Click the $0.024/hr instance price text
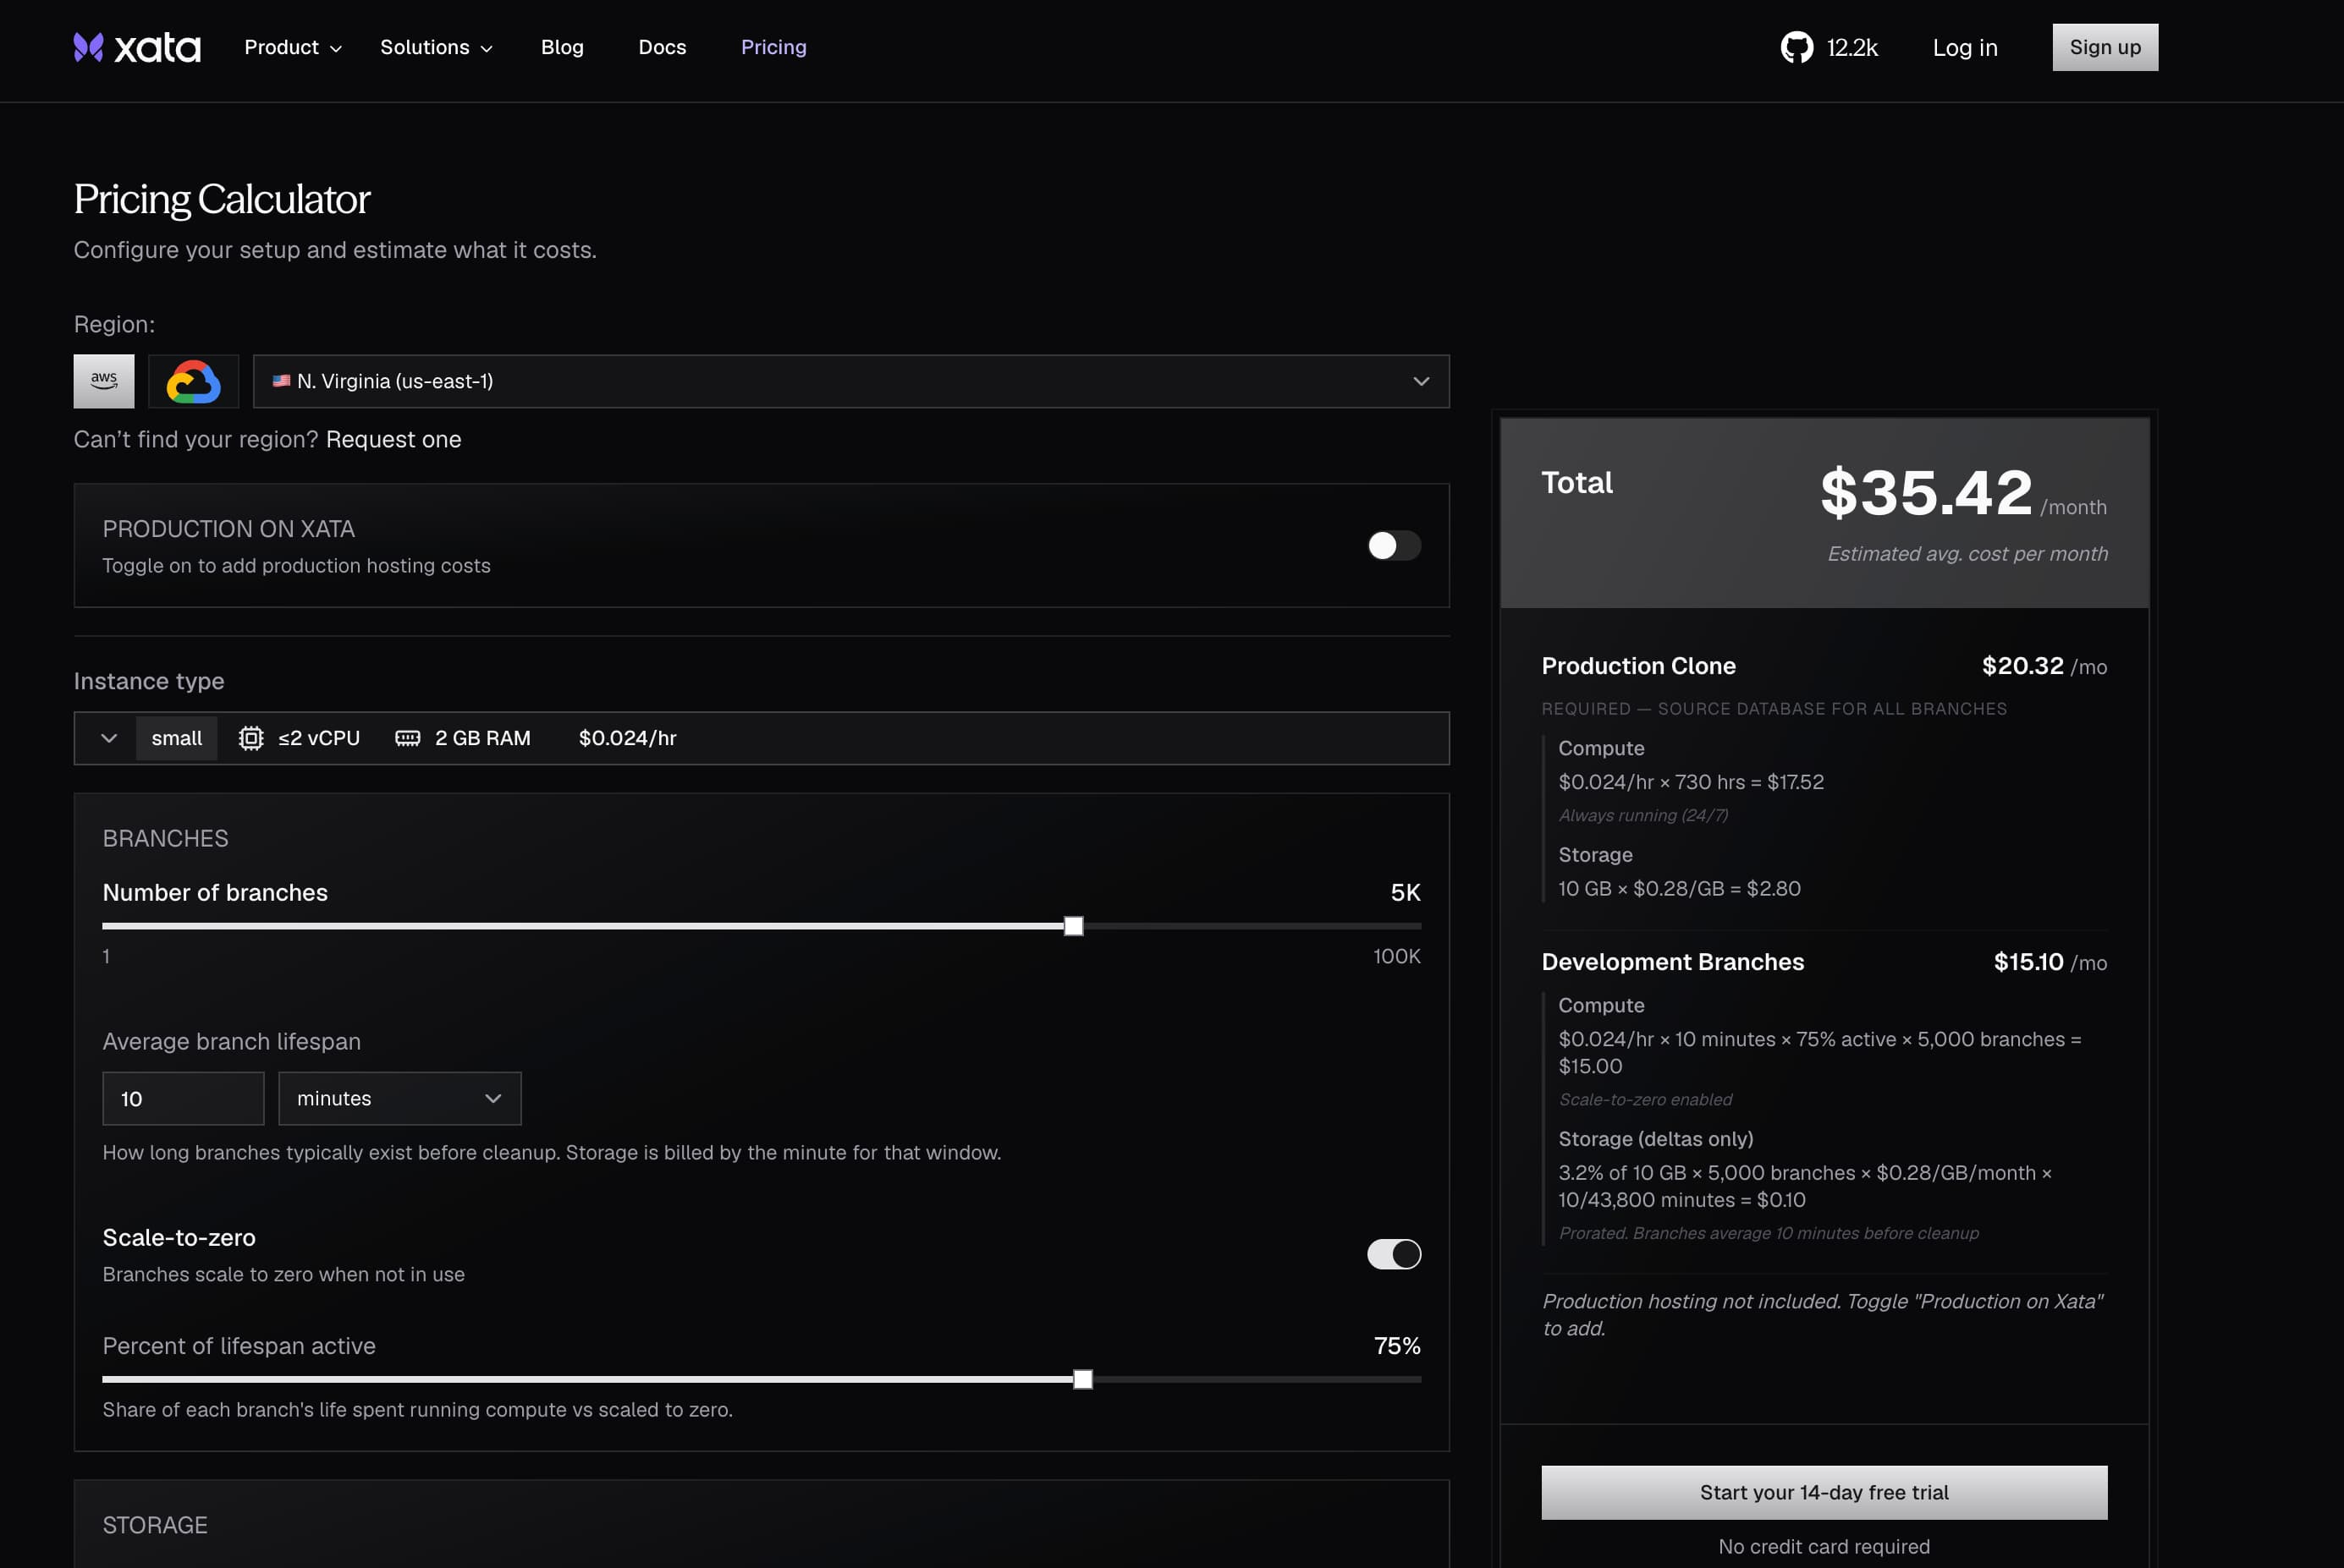Image resolution: width=2344 pixels, height=1568 pixels. click(627, 738)
